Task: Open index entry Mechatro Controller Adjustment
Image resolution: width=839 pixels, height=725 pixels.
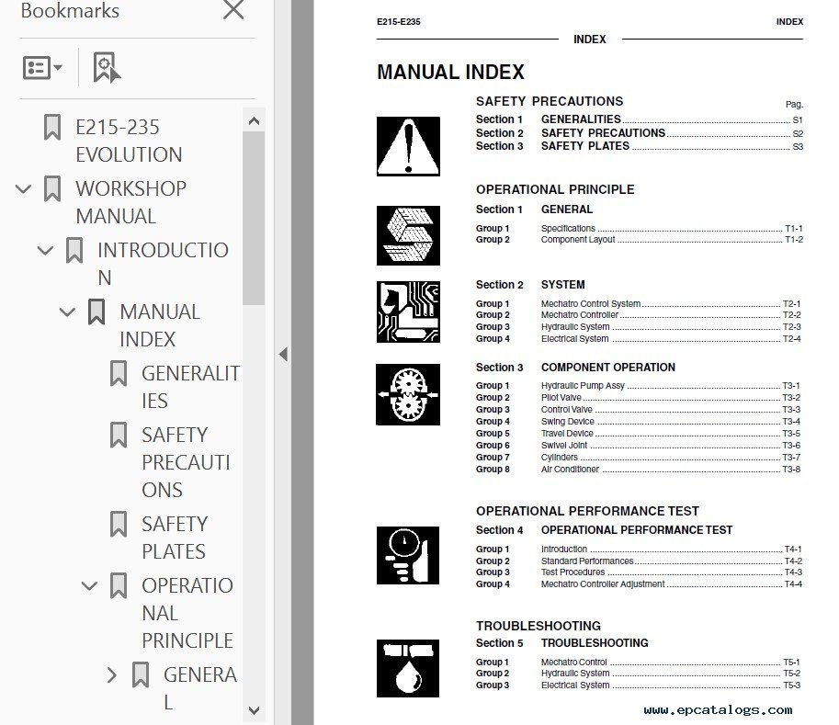Action: tap(639, 584)
